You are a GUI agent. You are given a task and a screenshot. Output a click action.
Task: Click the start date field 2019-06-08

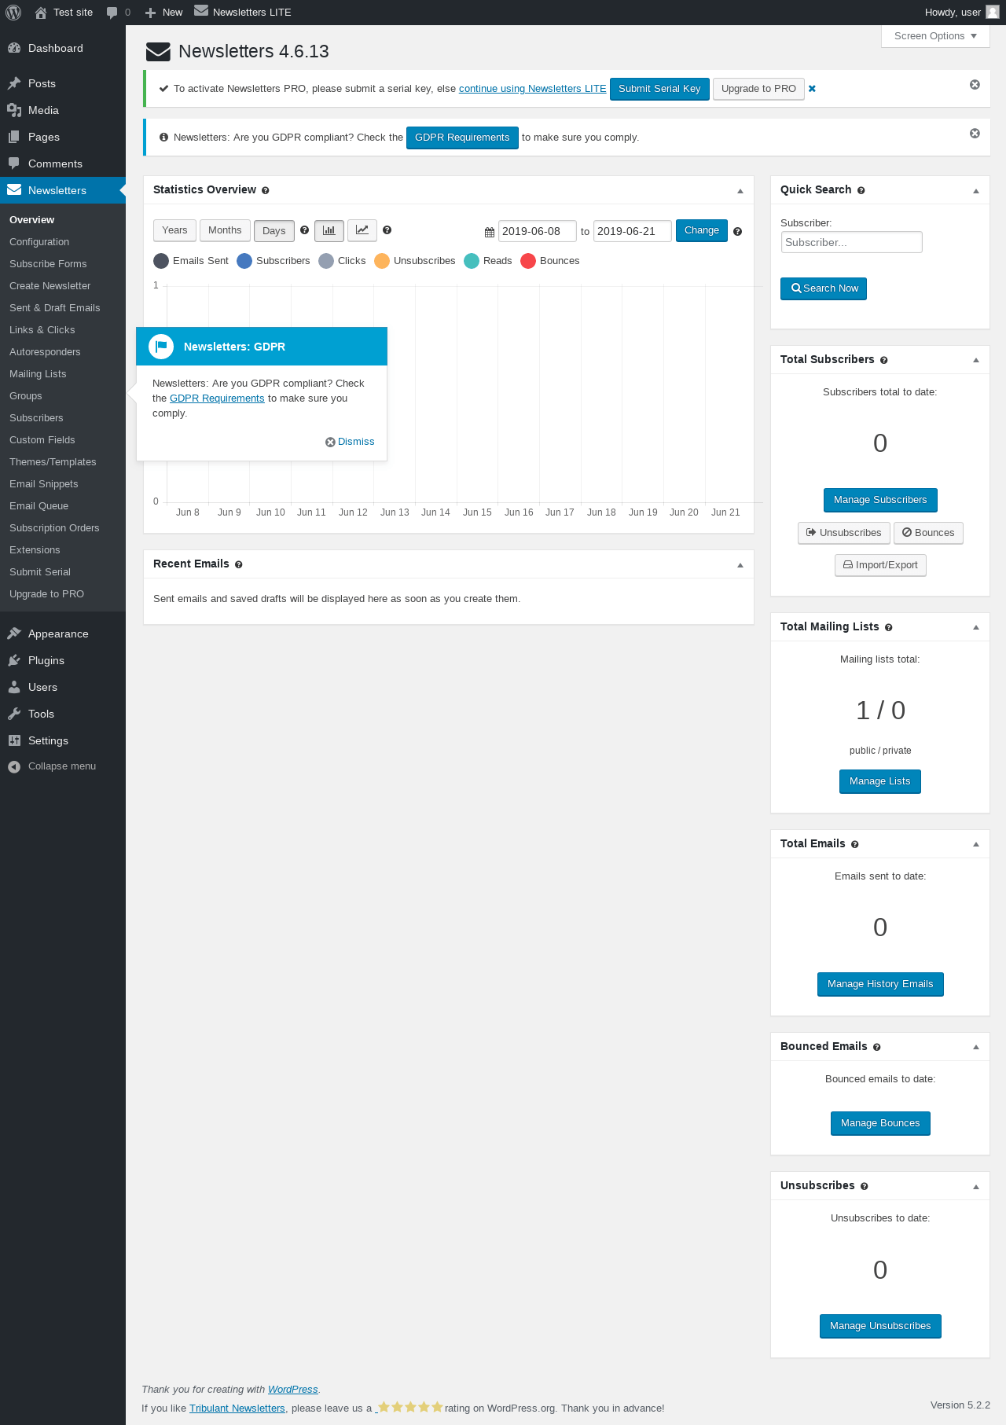click(538, 231)
